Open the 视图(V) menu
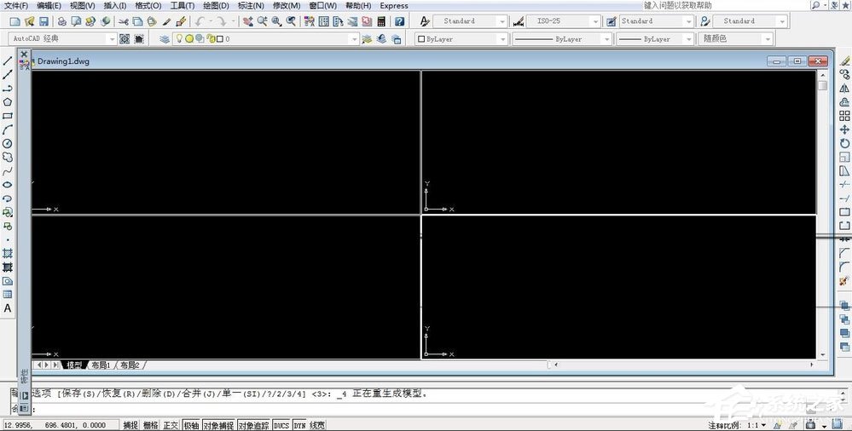 (x=82, y=5)
